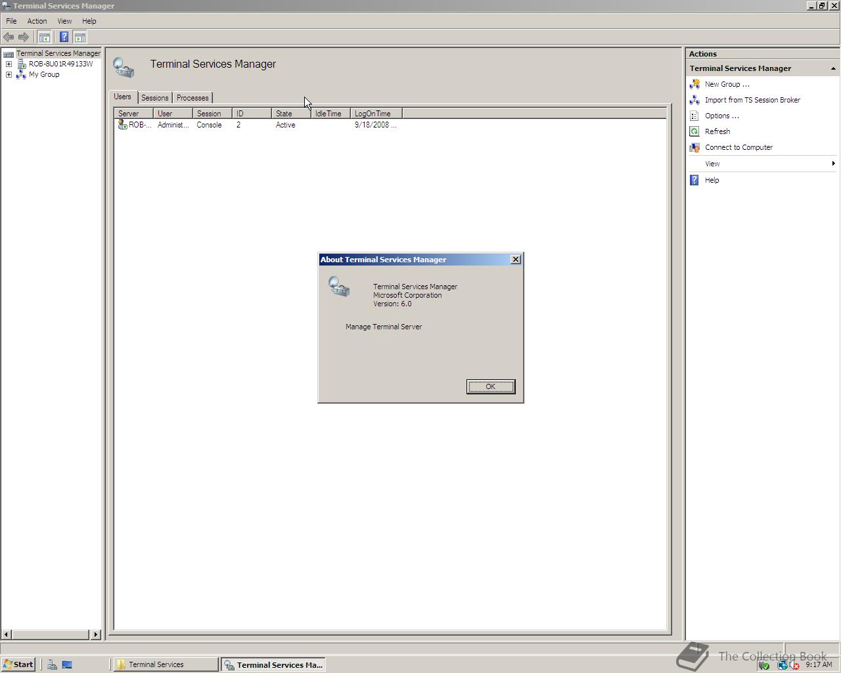Click the My Group network icon in tree
The height and width of the screenshot is (673, 841).
tap(21, 74)
